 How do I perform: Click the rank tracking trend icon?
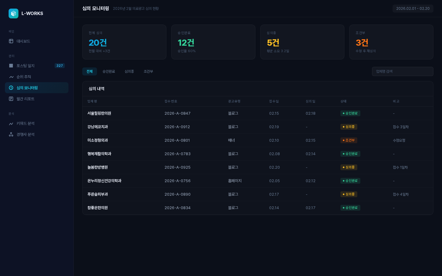pyautogui.click(x=11, y=77)
